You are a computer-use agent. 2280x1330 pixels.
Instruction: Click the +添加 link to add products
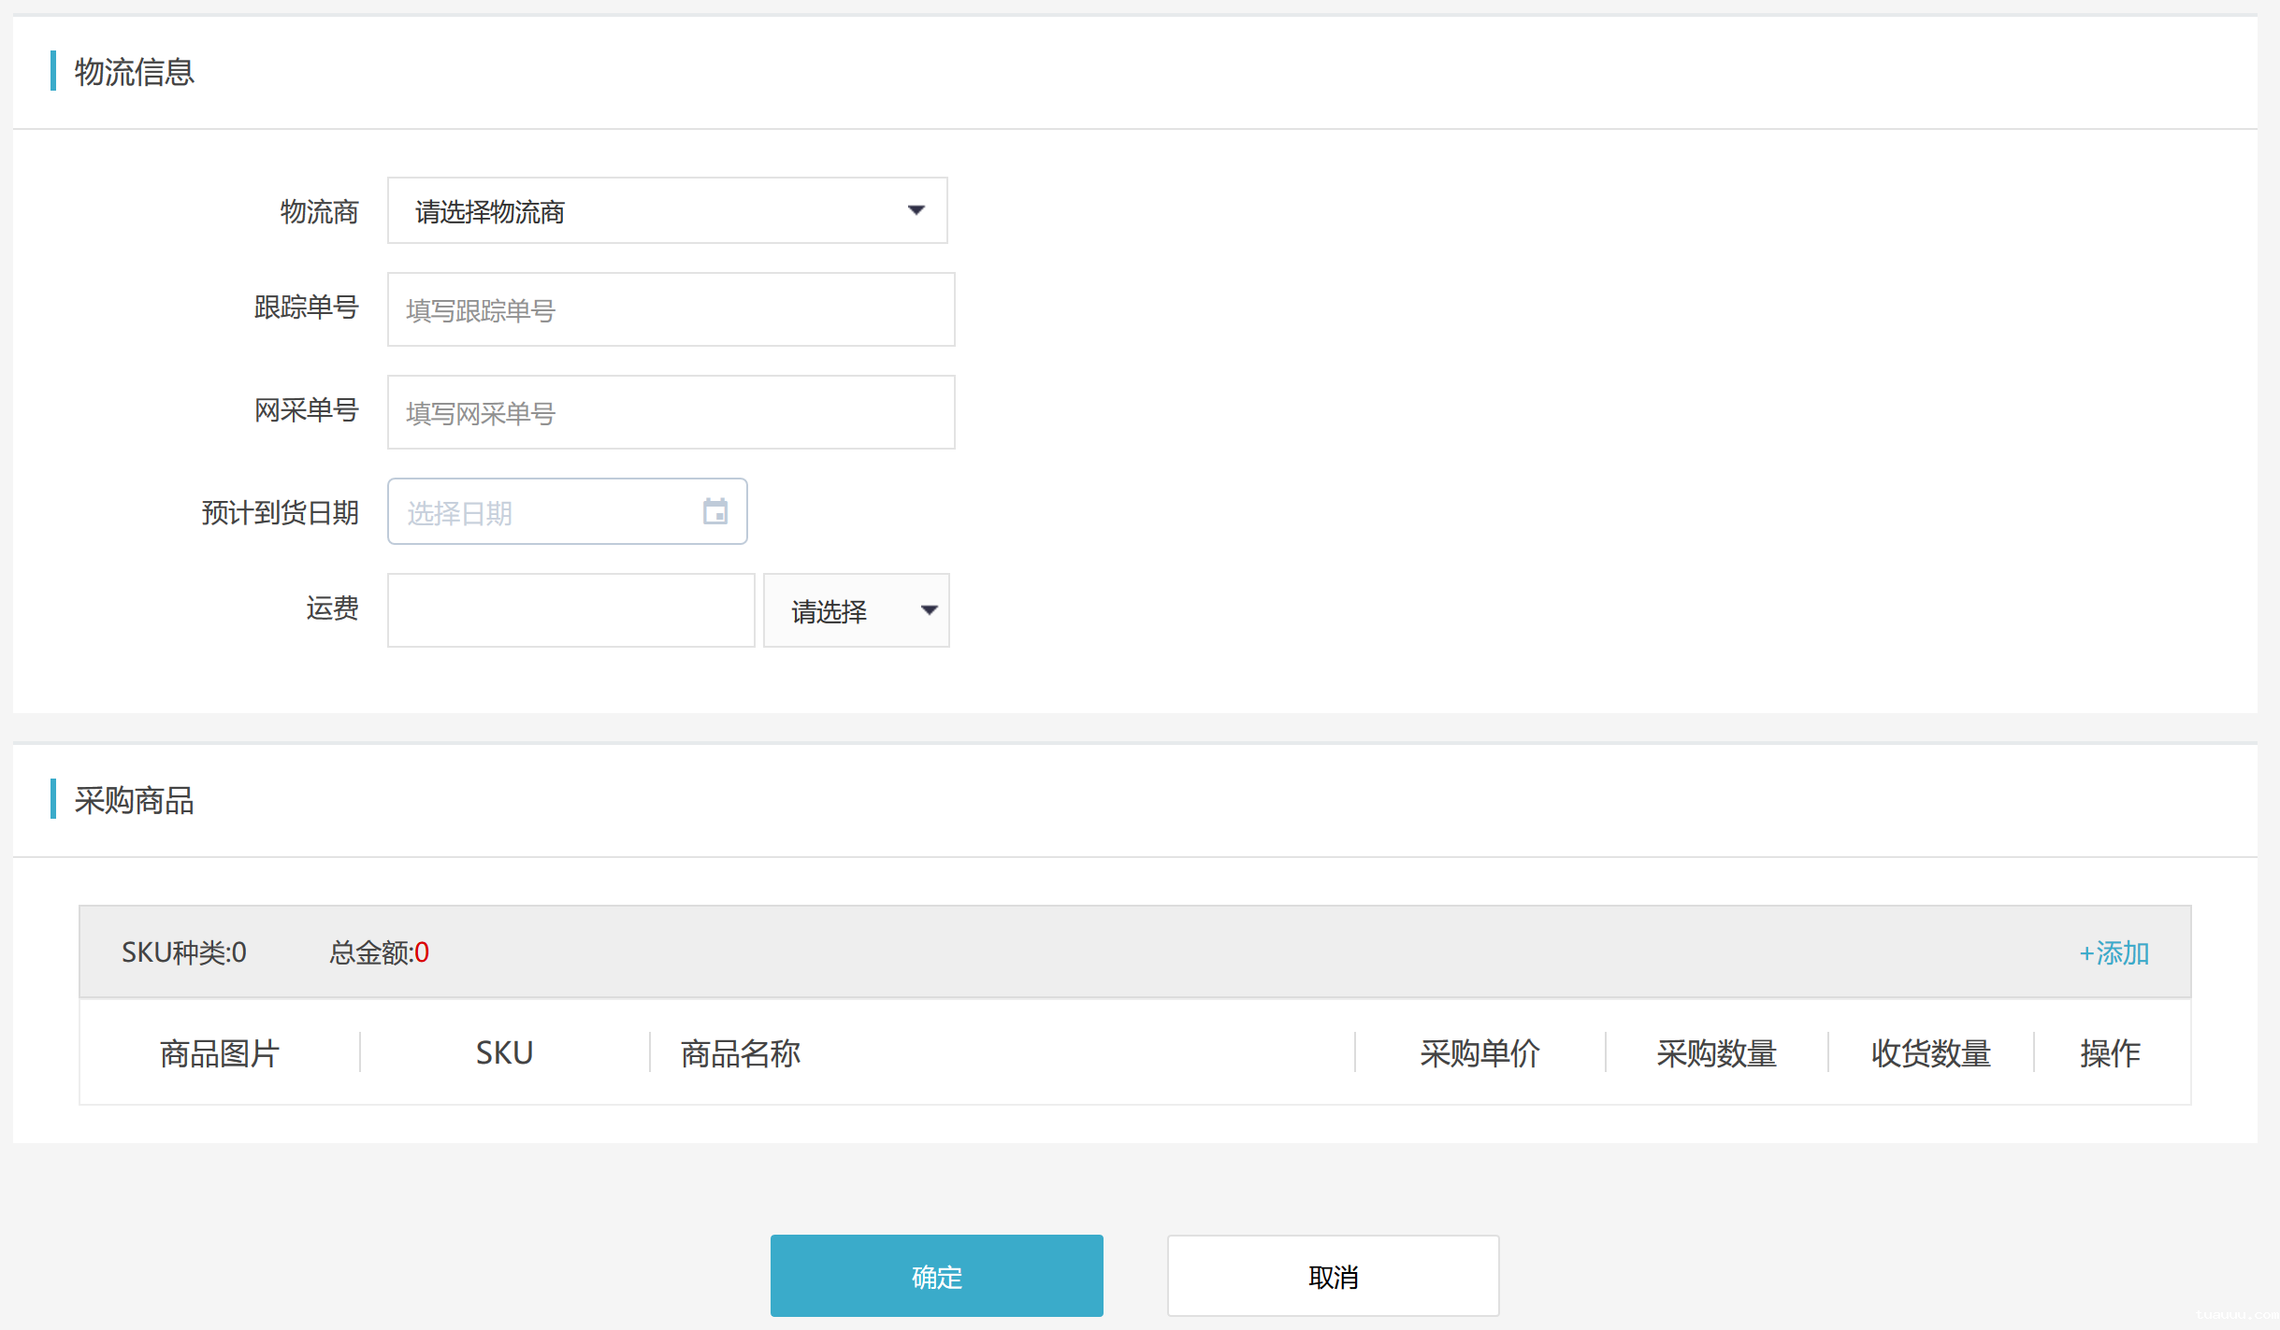coord(2114,952)
